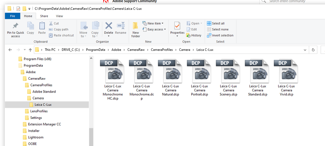Go up one folder level arrow
This screenshot has height=146, width=325.
30,50
